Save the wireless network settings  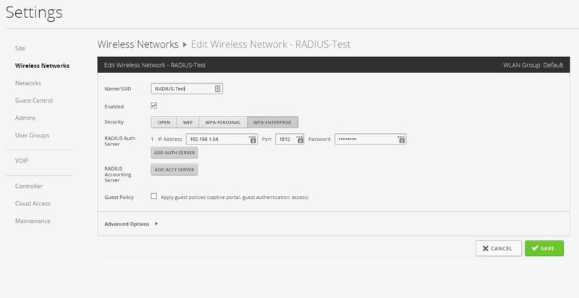tap(544, 248)
